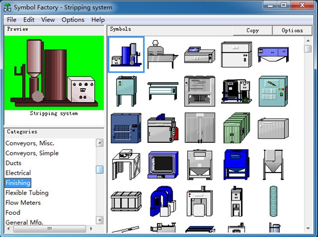
Task: Select the Flexible Tubing category
Action: click(27, 193)
